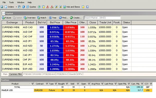Open the Cum. P&L filter dropdown
Viewport: 156px width, 98px height.
tap(142, 84)
